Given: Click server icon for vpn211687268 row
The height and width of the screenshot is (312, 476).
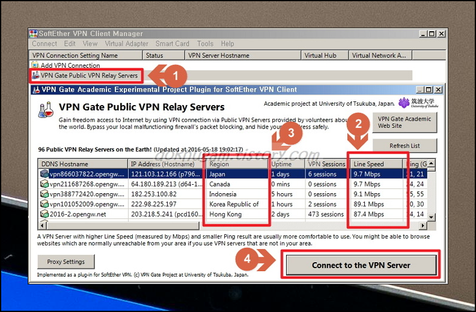Looking at the screenshot, I should coord(44,184).
